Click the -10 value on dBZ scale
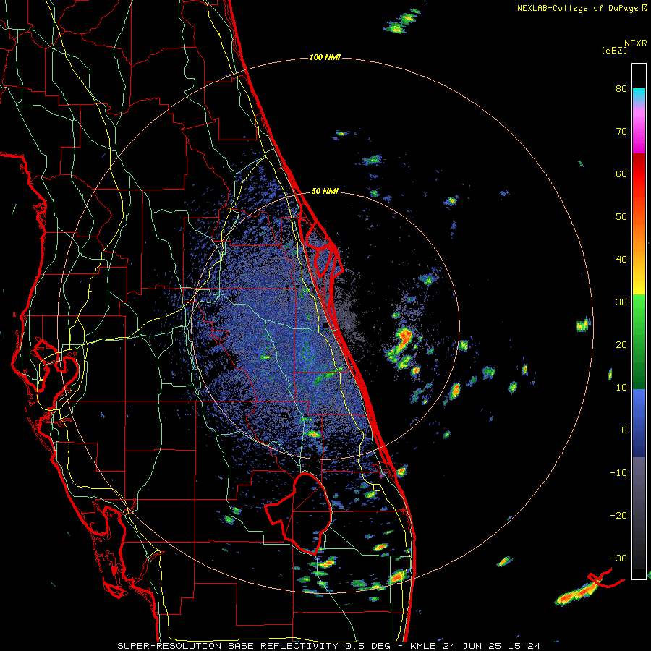Viewport: 651px width, 651px height. 618,473
